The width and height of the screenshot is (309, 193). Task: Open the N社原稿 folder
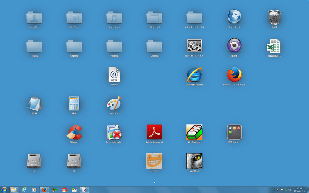pos(74,46)
